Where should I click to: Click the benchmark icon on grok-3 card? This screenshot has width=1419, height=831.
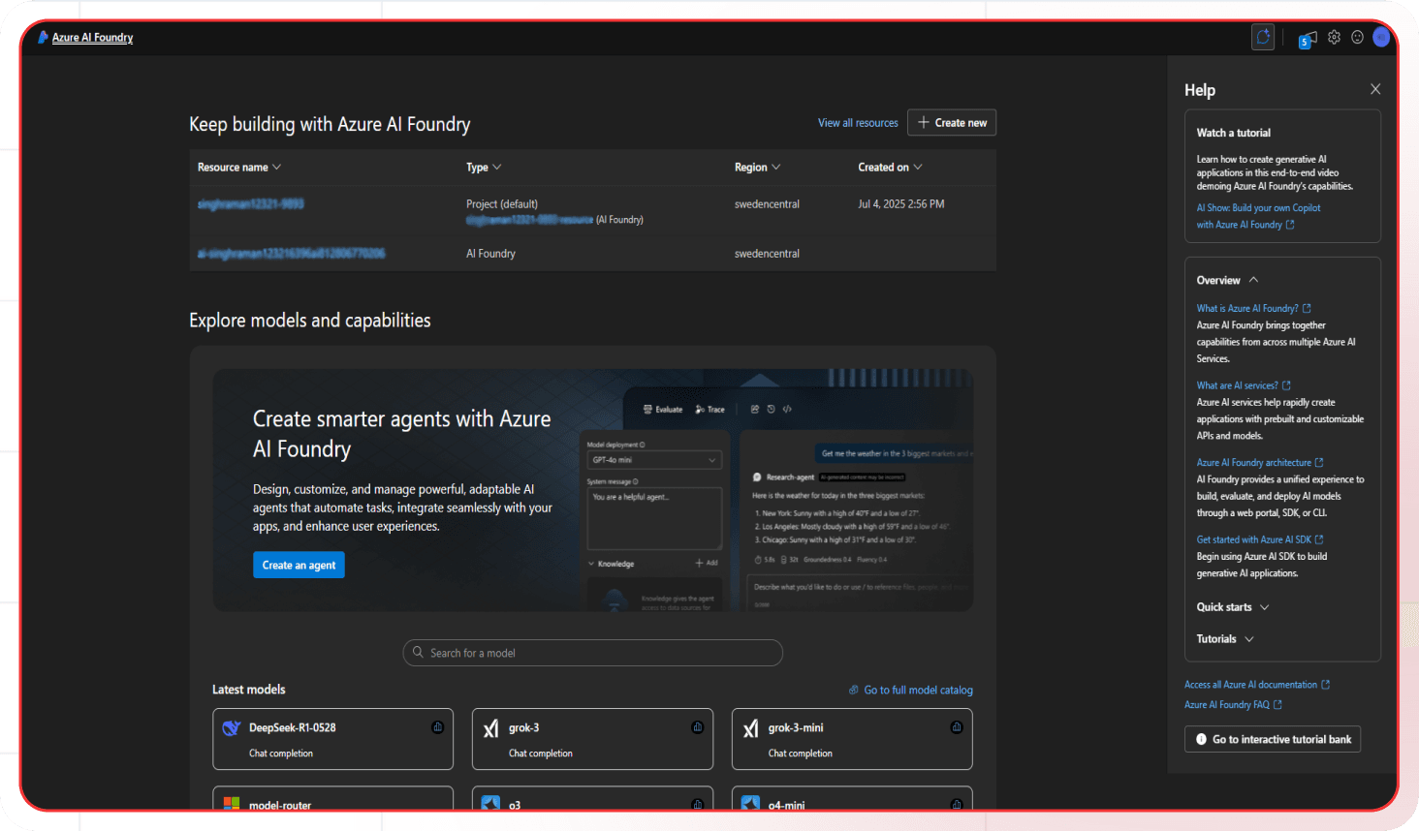697,727
